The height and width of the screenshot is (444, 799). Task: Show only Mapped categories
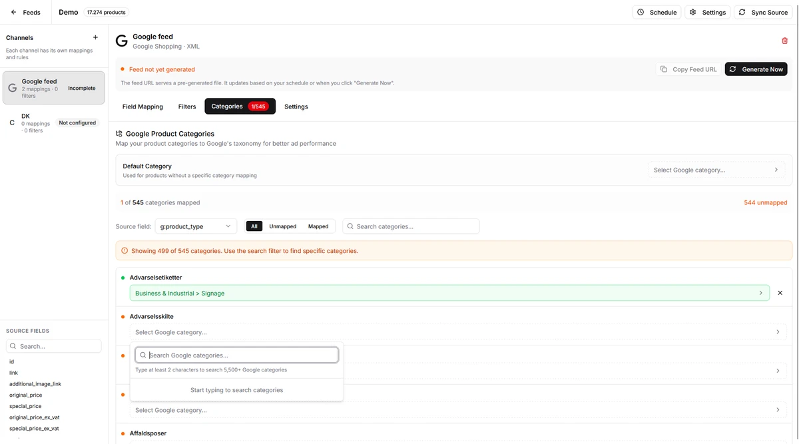[318, 226]
